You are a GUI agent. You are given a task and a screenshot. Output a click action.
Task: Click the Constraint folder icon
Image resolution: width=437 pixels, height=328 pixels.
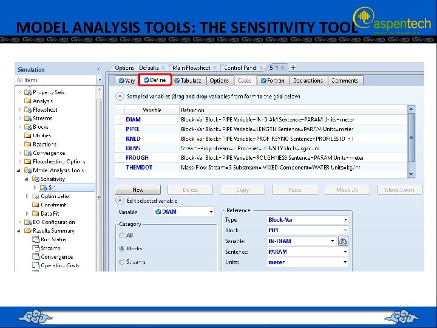[x=35, y=205]
